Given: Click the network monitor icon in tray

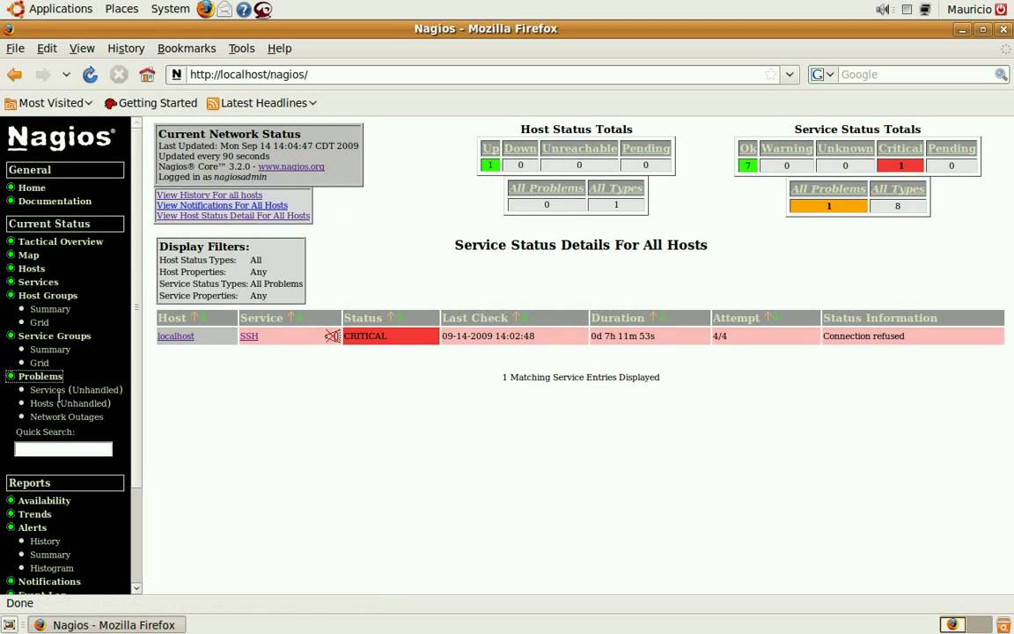Looking at the screenshot, I should 925,9.
